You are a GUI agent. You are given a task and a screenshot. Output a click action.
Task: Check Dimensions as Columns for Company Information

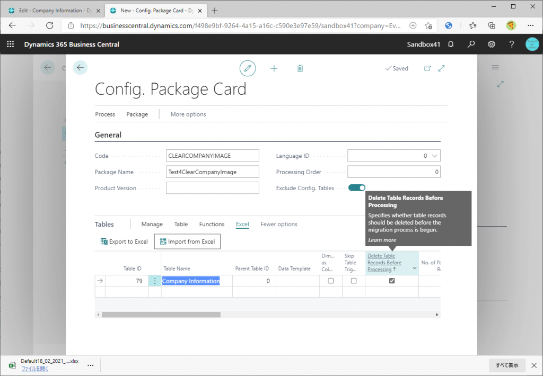click(x=331, y=281)
